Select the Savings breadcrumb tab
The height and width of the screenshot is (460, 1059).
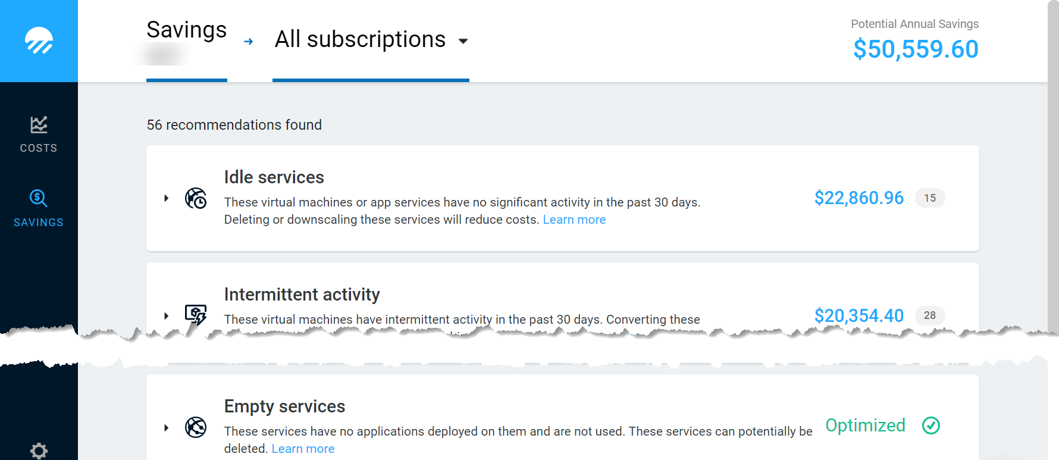coord(187,30)
